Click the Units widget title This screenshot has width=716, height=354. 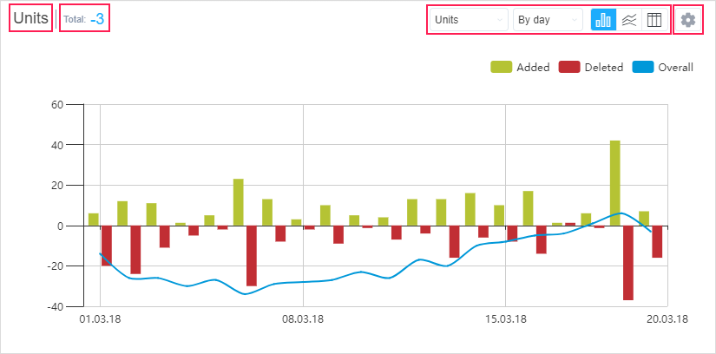[30, 18]
